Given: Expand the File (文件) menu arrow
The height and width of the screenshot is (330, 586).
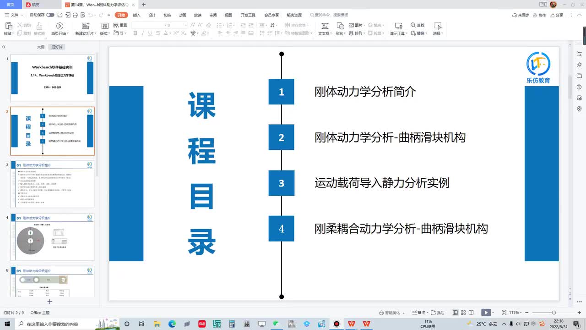Looking at the screenshot, I should 22,15.
